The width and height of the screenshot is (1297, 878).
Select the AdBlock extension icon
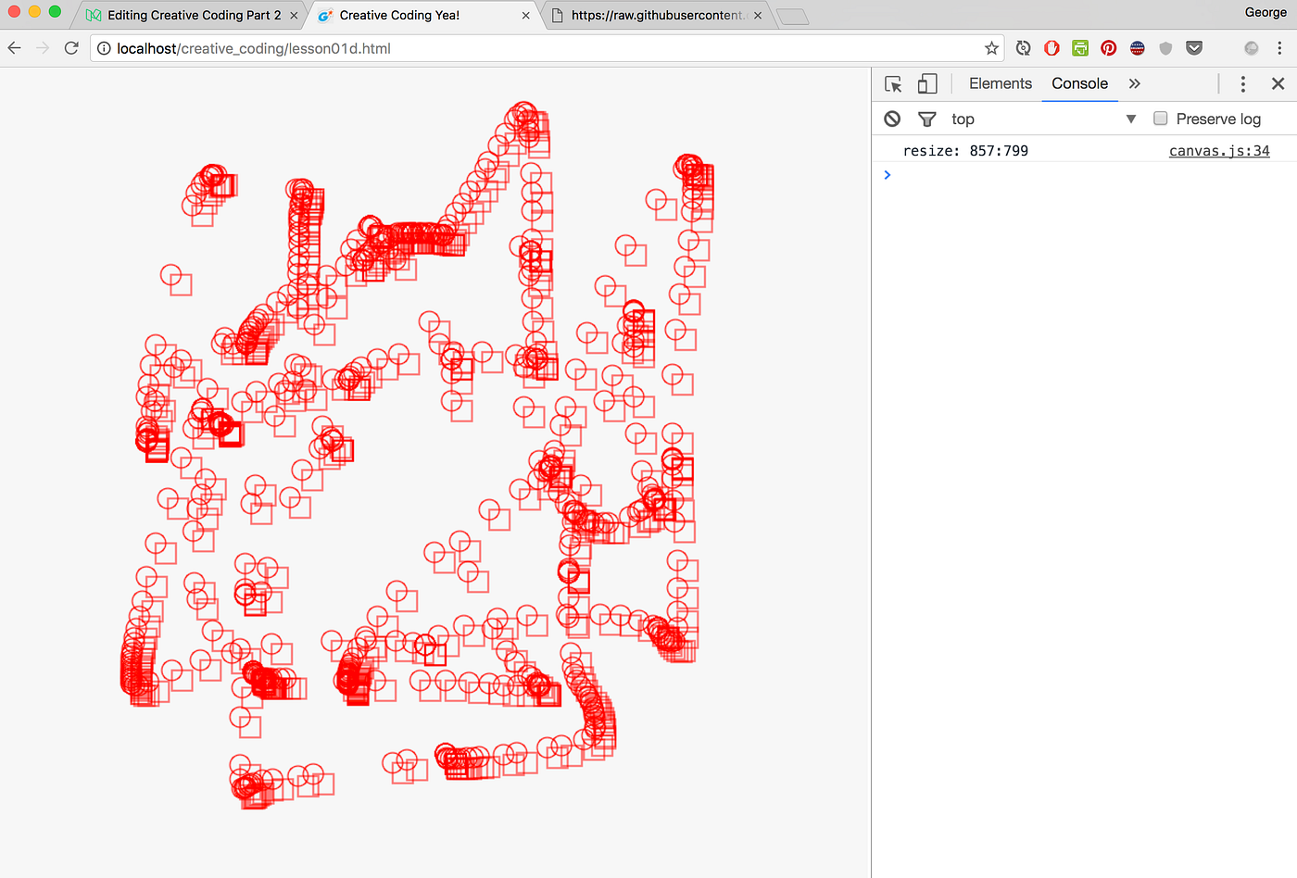pyautogui.click(x=1051, y=47)
